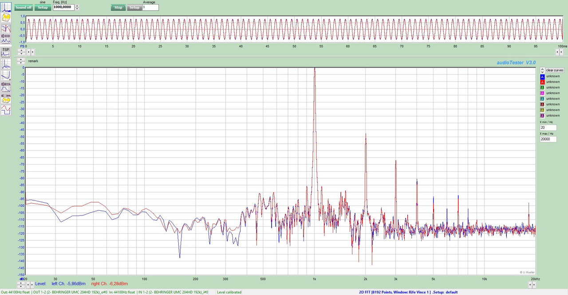The height and width of the screenshot is (295, 568).
Task: Toggle the blue curve A slot
Action: click(x=542, y=76)
